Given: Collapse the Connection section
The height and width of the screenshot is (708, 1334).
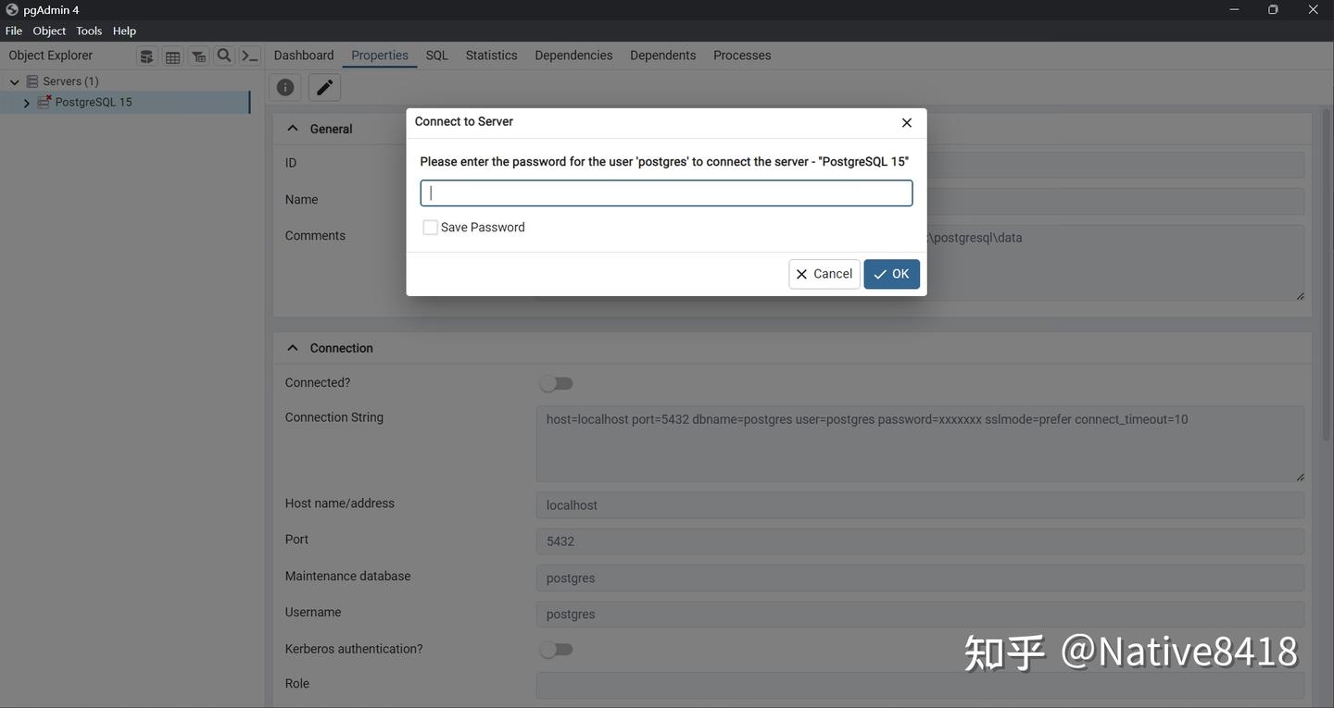Looking at the screenshot, I should (293, 348).
